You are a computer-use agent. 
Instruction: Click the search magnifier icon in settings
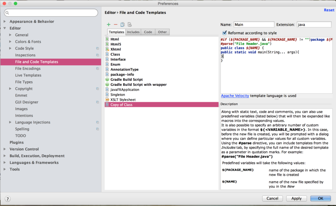coord(7,13)
